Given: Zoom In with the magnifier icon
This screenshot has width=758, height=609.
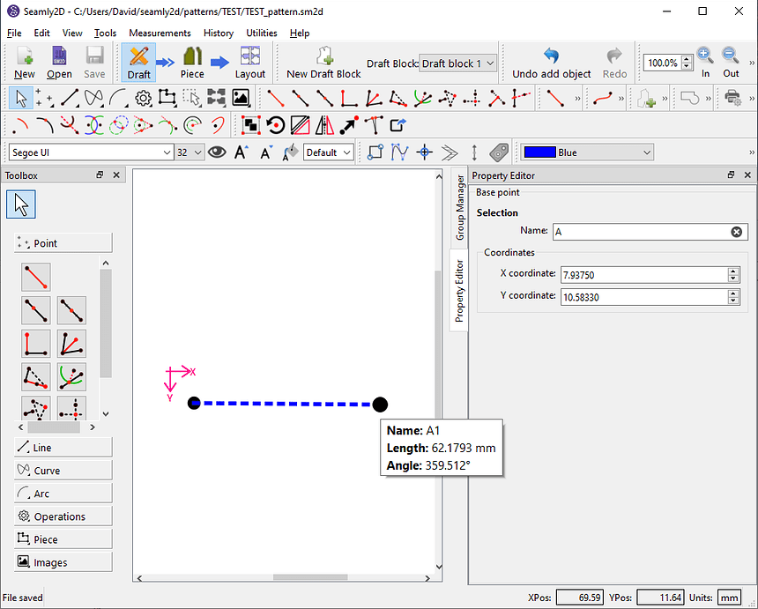Looking at the screenshot, I should [x=705, y=56].
